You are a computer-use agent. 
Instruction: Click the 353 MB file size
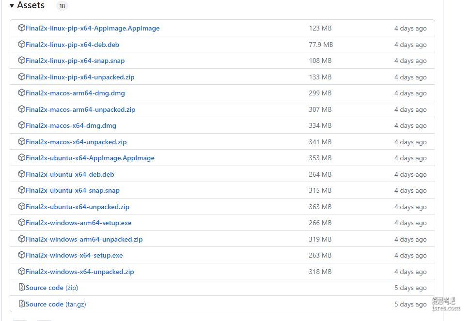(320, 158)
